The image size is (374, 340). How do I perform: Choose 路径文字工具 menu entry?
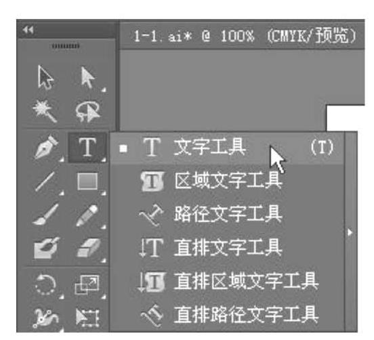[x=228, y=215]
